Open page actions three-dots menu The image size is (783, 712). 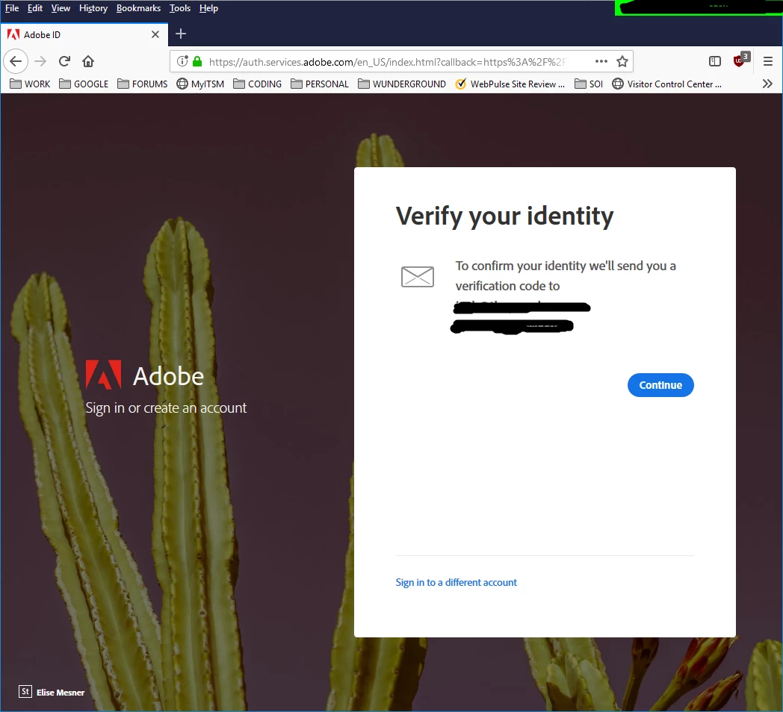601,61
